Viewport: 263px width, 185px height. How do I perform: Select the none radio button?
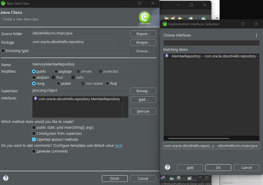(34, 83)
